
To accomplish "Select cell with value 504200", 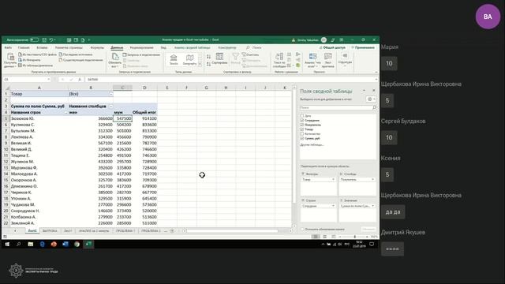I will (x=122, y=125).
